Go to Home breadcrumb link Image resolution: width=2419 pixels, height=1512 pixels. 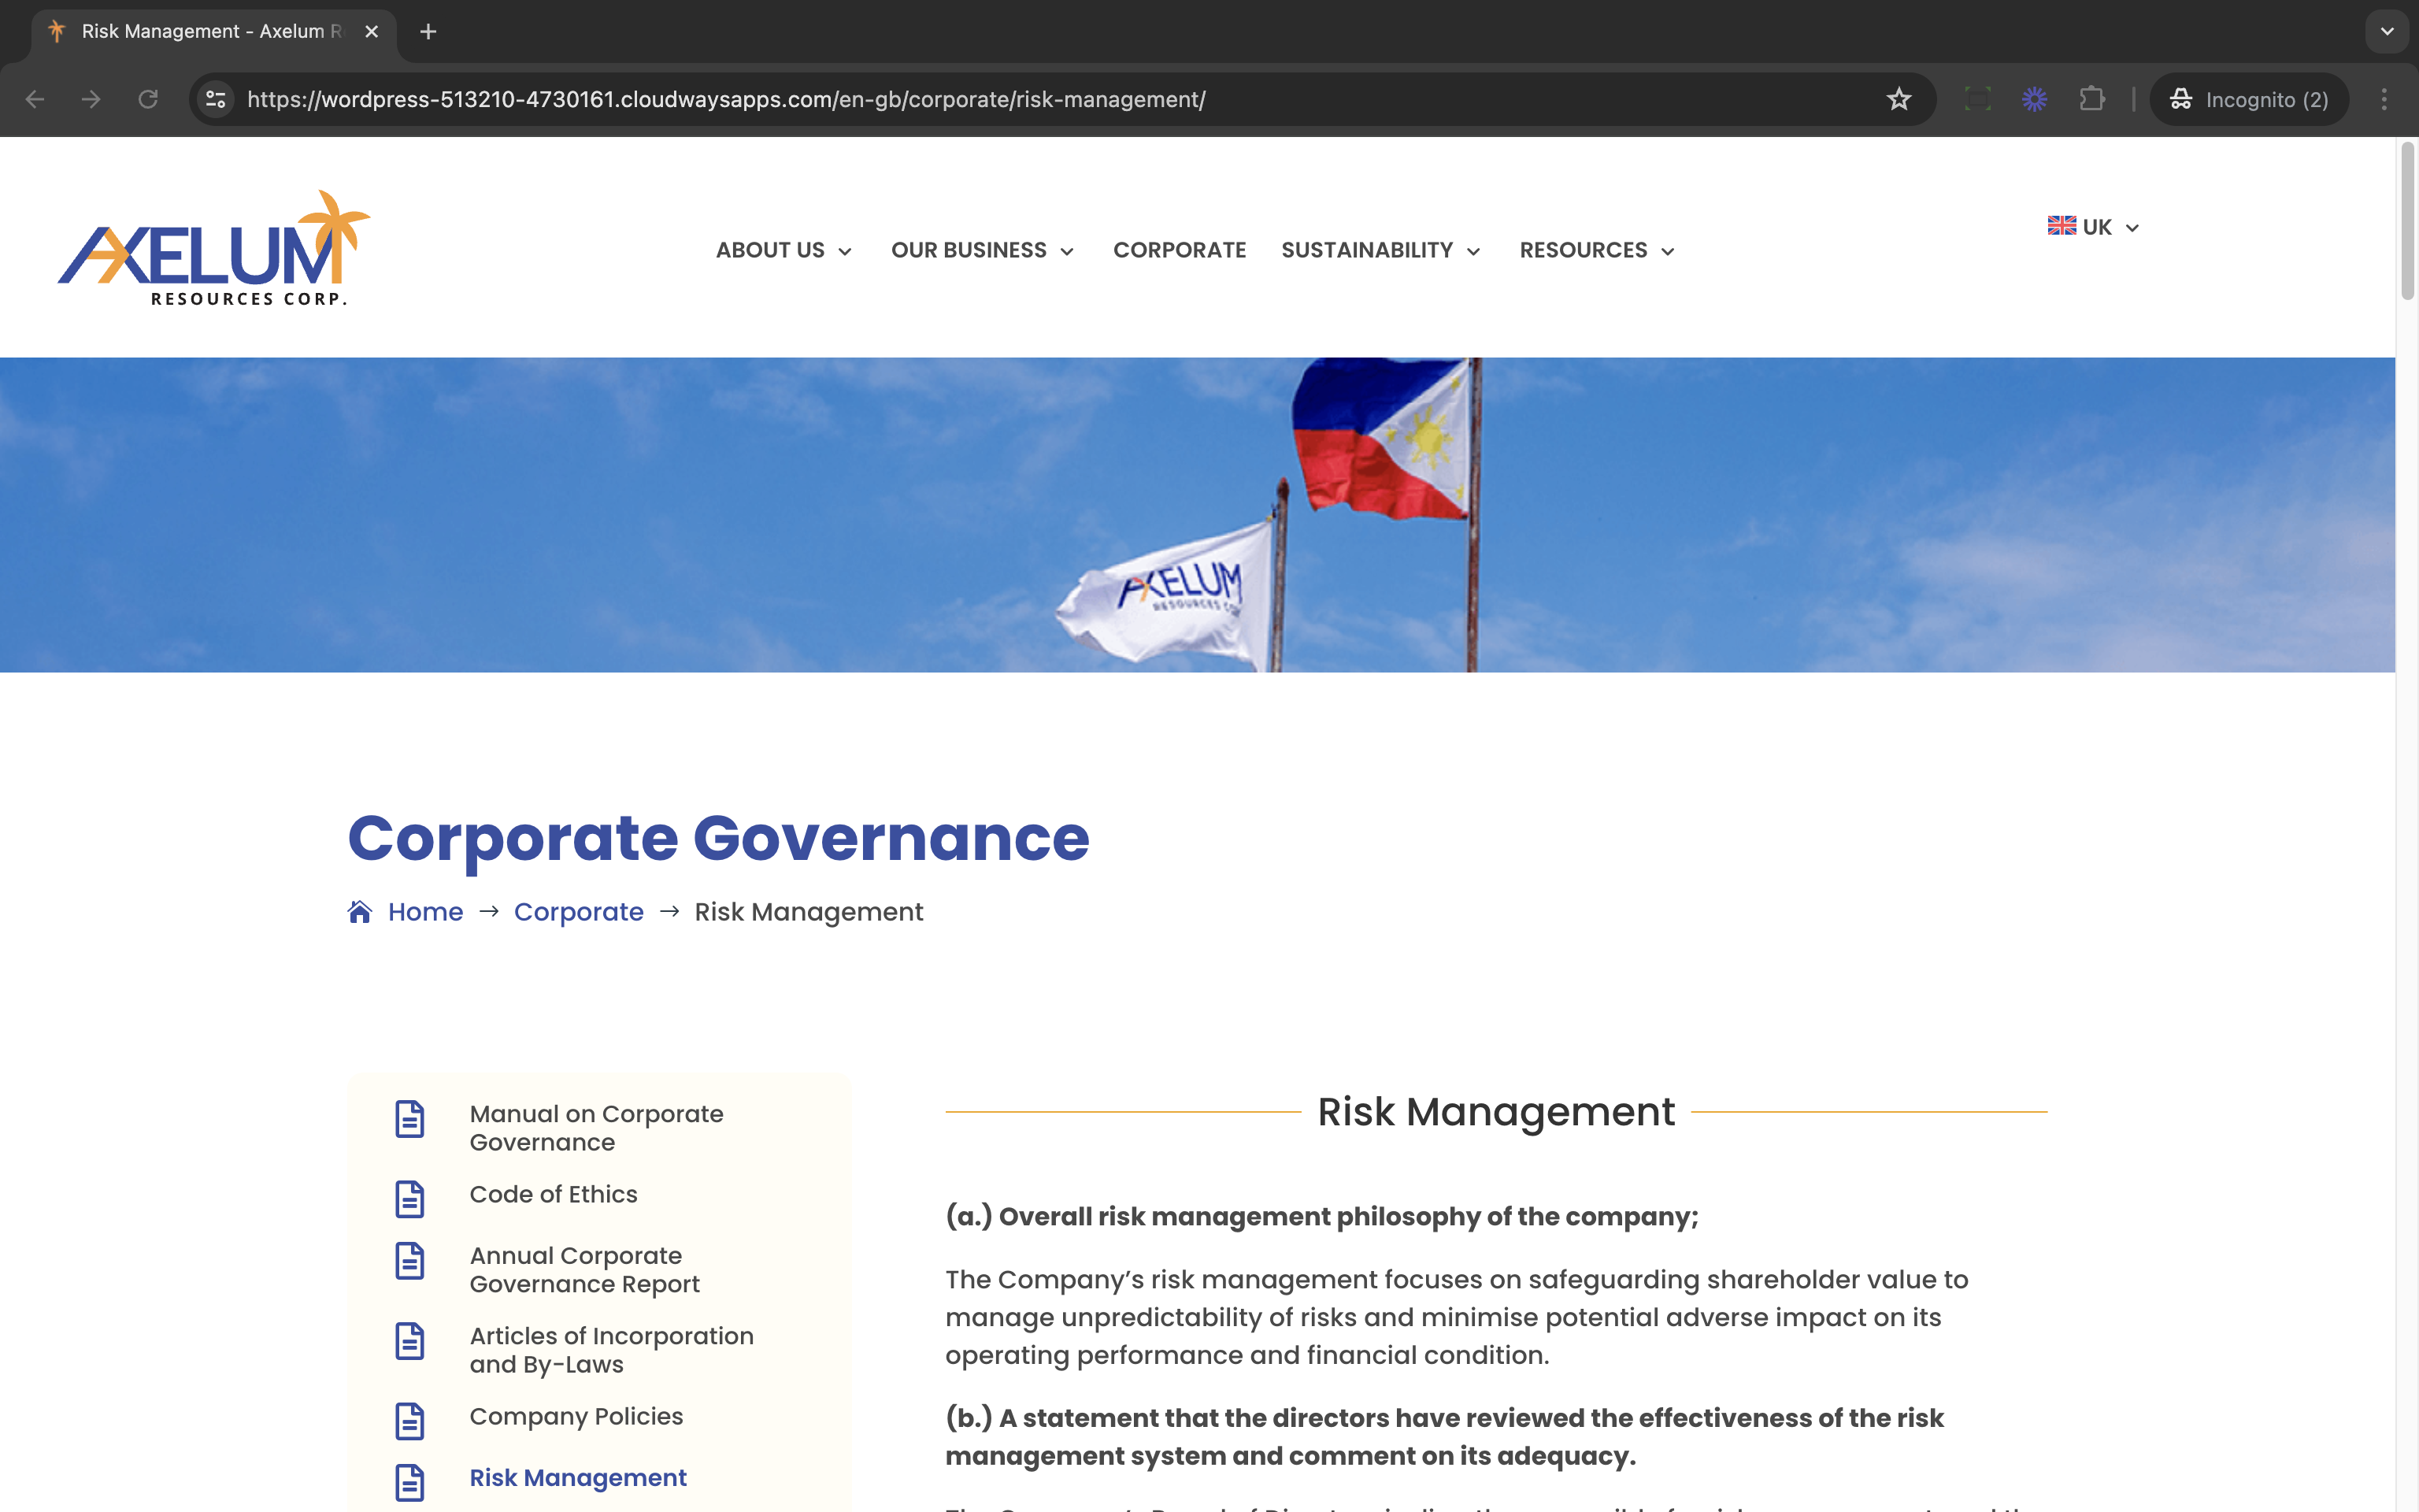pyautogui.click(x=426, y=912)
